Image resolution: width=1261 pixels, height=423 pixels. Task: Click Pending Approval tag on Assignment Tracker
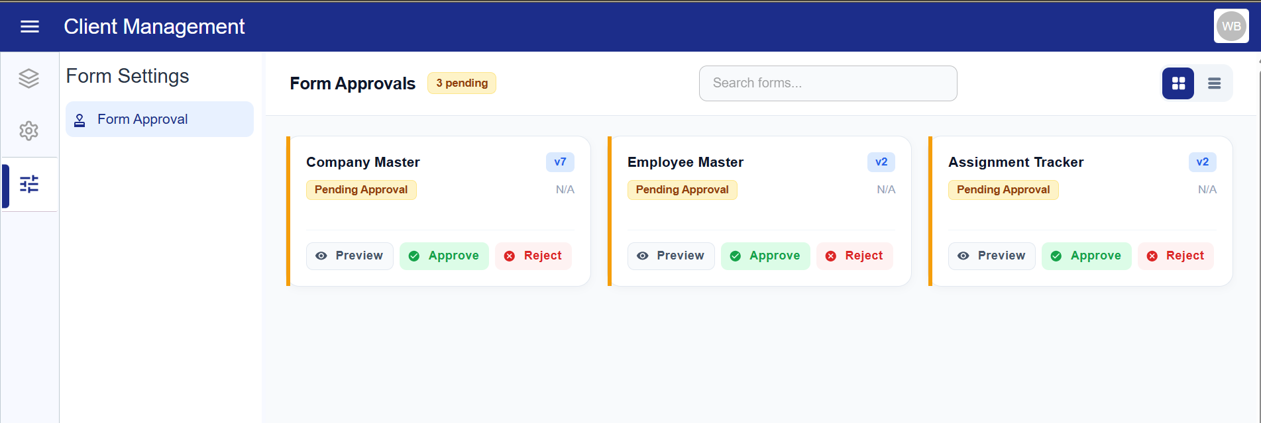tap(1003, 190)
